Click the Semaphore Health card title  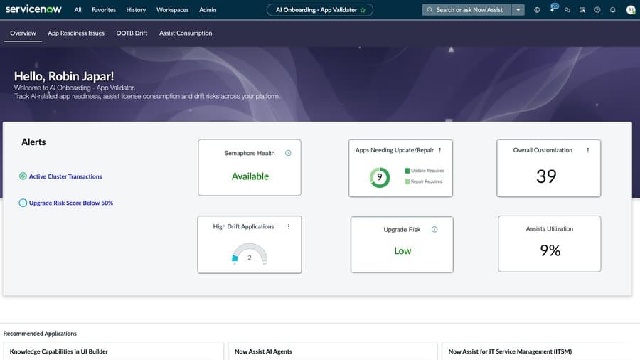coord(250,153)
